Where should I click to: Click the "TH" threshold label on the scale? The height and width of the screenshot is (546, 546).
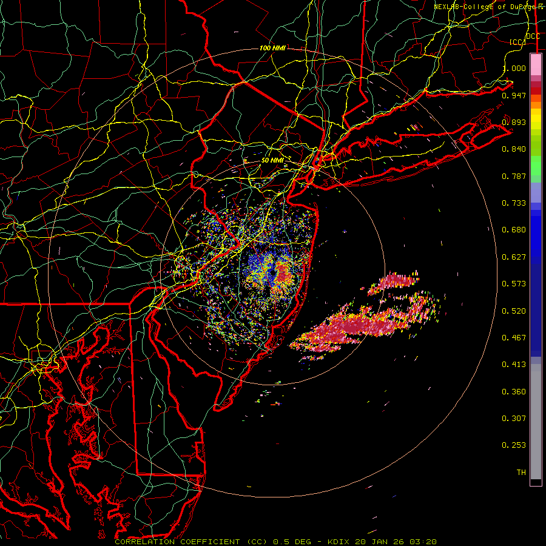[x=521, y=473]
